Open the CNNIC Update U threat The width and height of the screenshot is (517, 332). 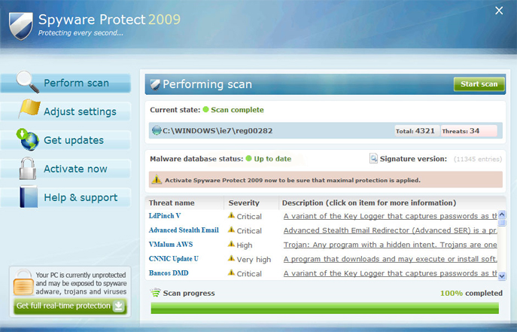pos(173,259)
